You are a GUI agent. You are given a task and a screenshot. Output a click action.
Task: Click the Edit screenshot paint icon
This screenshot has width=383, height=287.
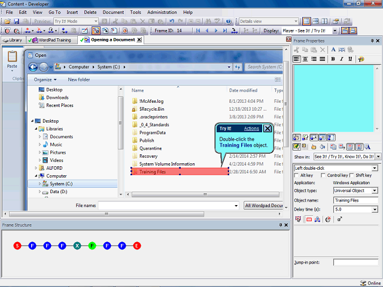pos(85,30)
